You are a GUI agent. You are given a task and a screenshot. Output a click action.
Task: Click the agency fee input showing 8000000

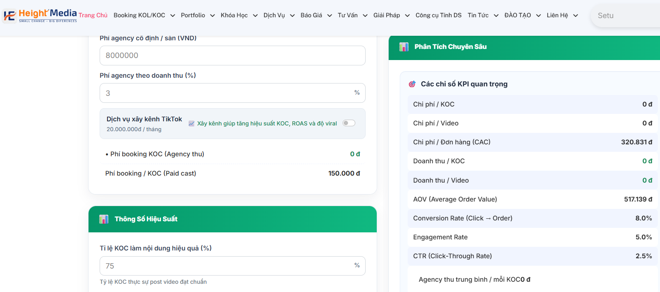[232, 56]
